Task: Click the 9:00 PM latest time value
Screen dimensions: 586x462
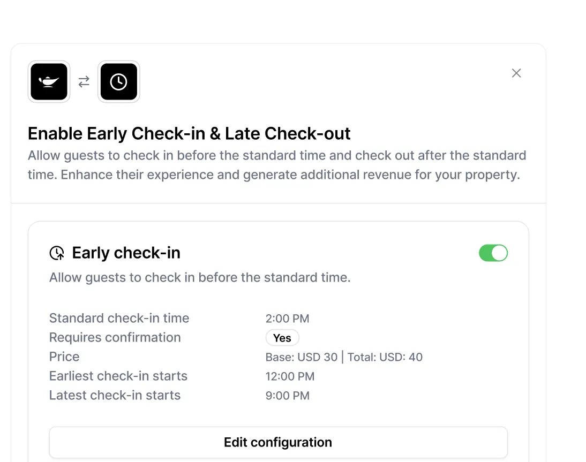Action: point(287,396)
